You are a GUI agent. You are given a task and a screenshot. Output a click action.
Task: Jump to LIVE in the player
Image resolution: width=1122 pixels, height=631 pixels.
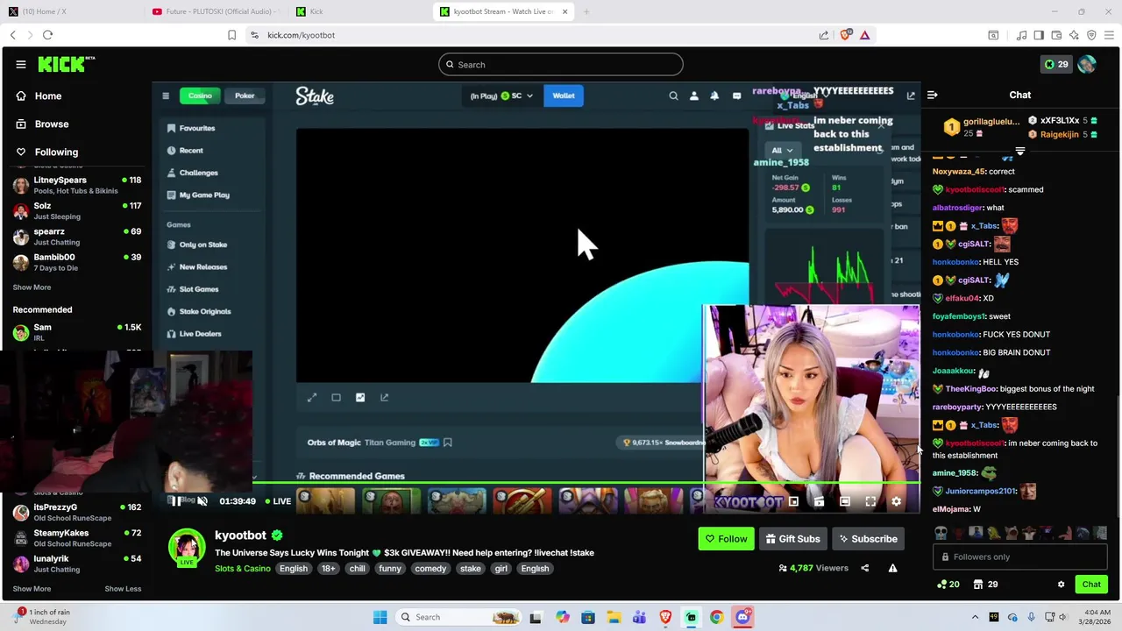coord(277,501)
